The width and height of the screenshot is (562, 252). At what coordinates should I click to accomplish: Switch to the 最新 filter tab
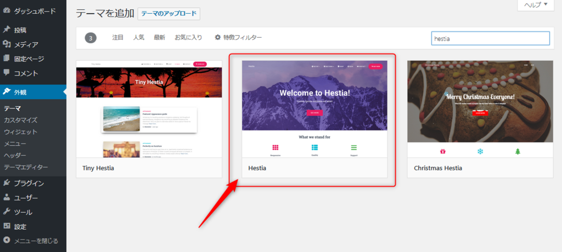click(160, 37)
